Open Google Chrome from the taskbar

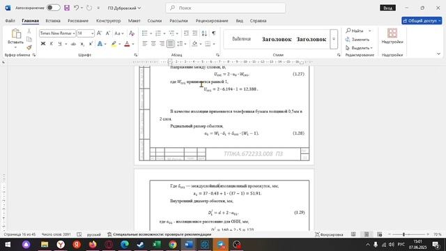tap(173, 245)
